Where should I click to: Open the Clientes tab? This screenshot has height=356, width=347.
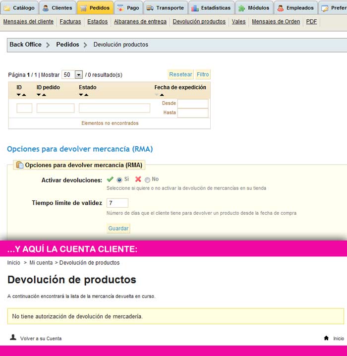(x=58, y=8)
